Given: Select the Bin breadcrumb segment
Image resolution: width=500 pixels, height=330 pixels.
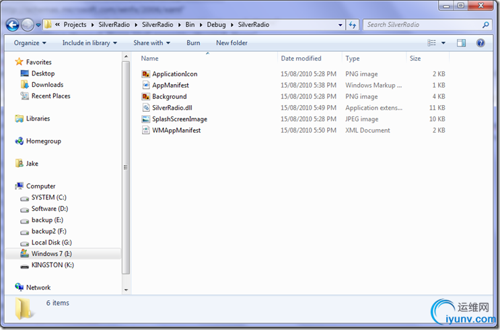Looking at the screenshot, I should pyautogui.click(x=190, y=24).
